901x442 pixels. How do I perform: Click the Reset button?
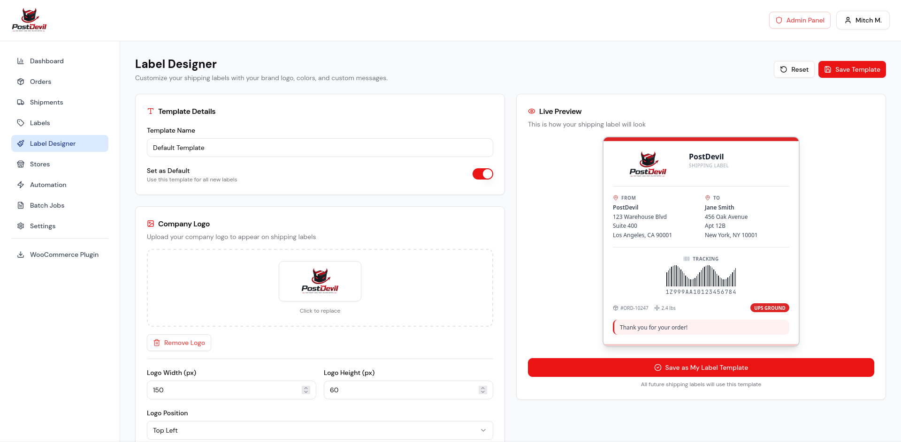click(794, 69)
